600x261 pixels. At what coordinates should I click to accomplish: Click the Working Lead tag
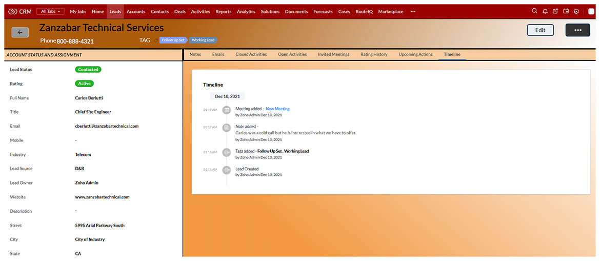(203, 40)
